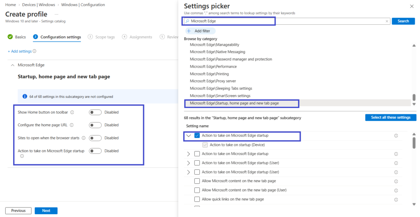The image size is (420, 217).
Task: Select Microsoft Edge\SmartScreen settings category
Action: pyautogui.click(x=220, y=96)
